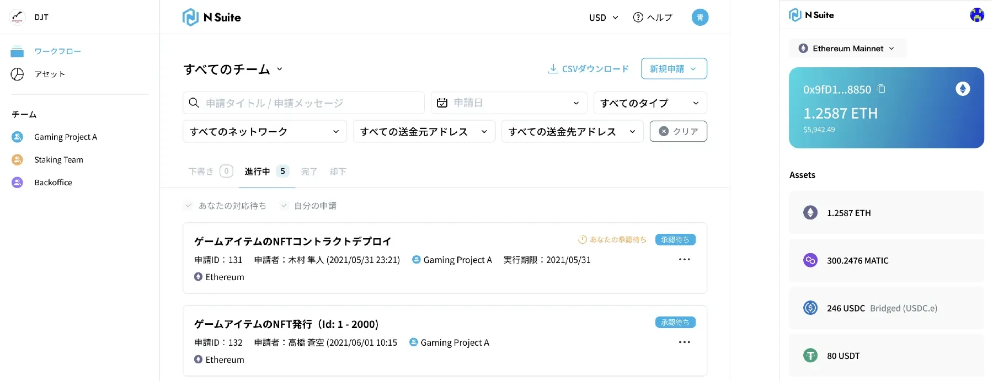Switch to the 進行中 tab
Screen dimensions: 993x381
pyautogui.click(x=267, y=171)
